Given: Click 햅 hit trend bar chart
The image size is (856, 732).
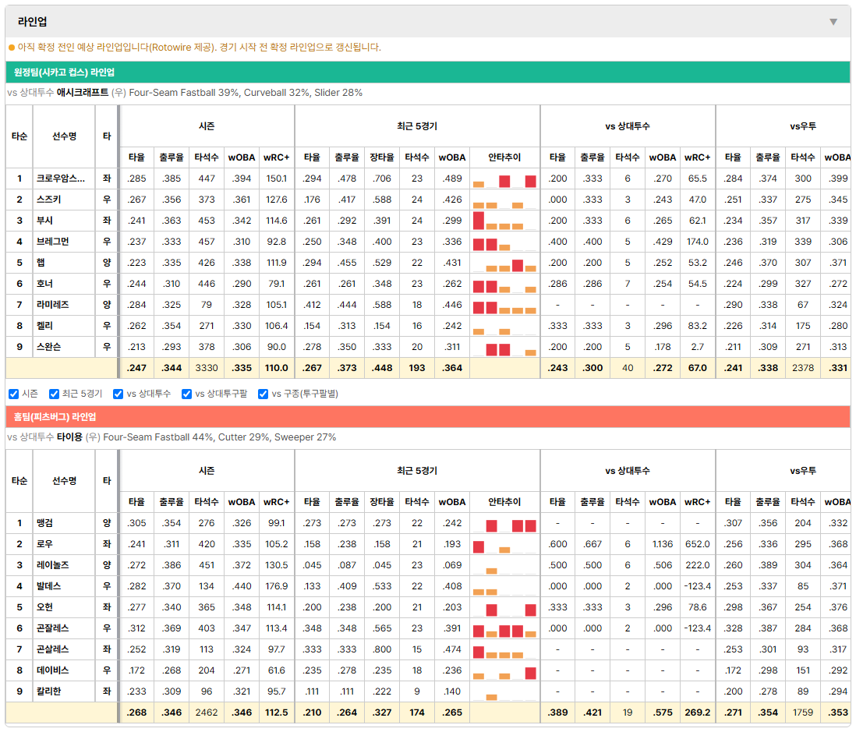Looking at the screenshot, I should [504, 263].
